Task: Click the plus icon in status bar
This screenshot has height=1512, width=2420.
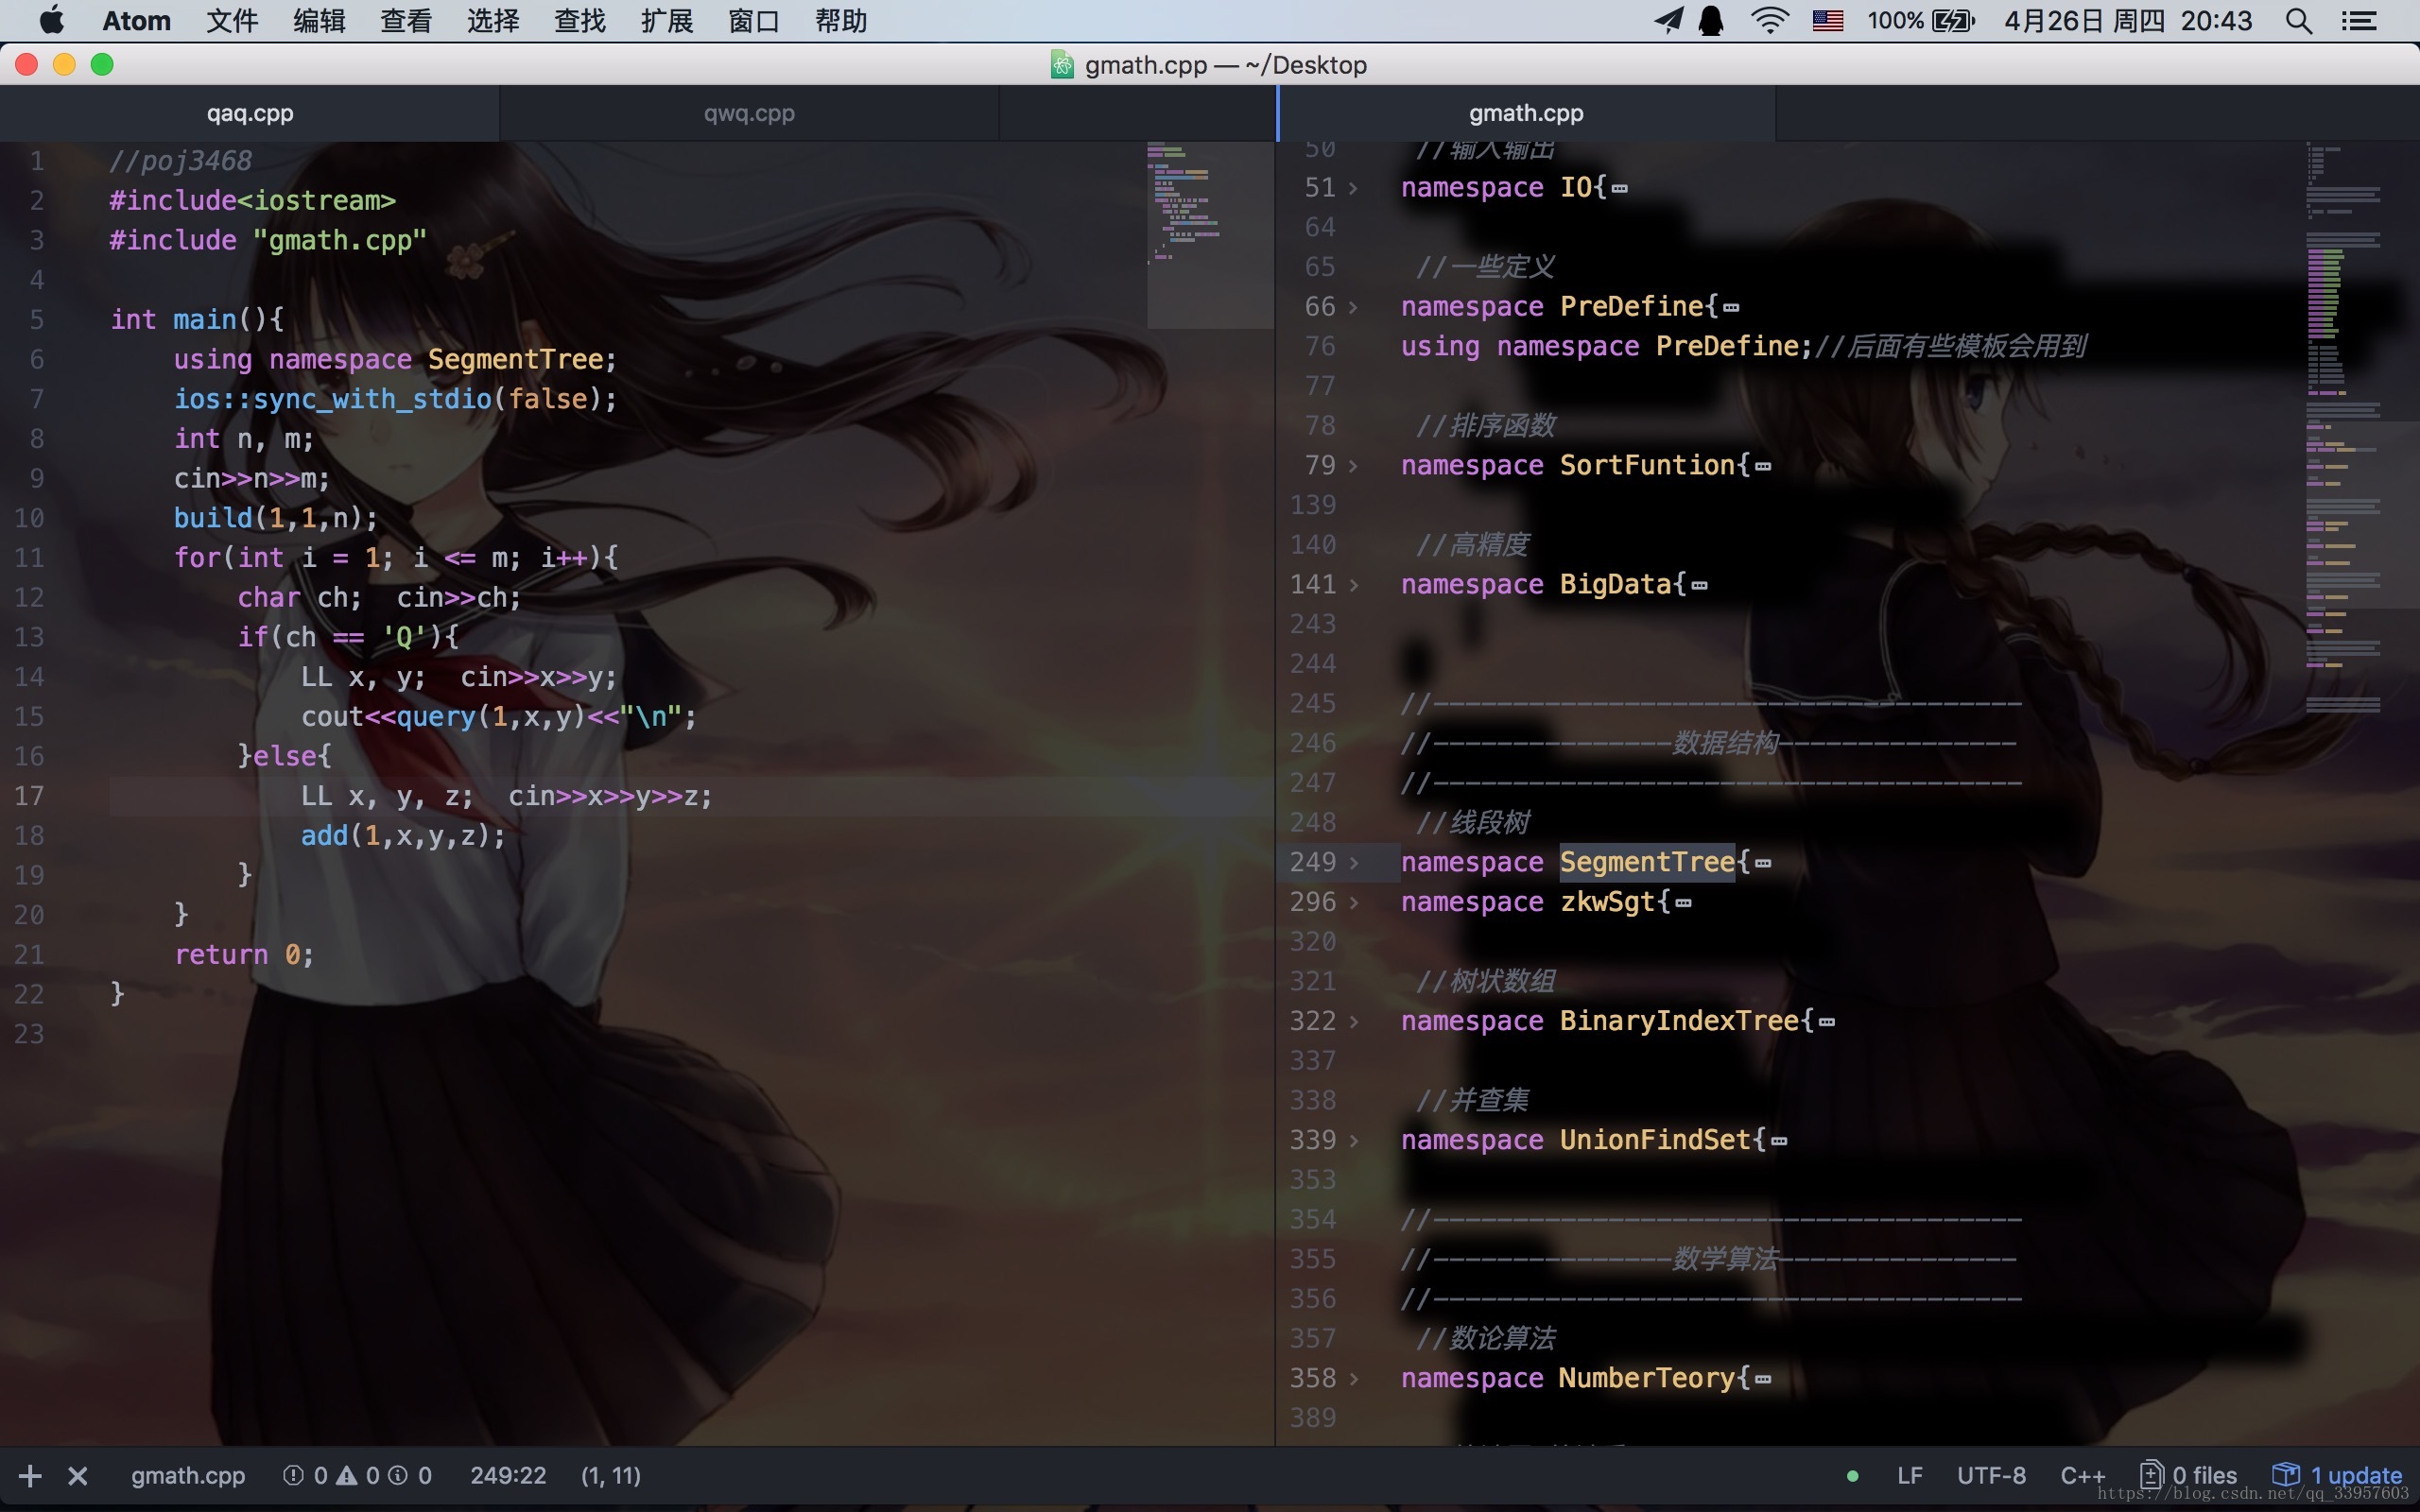Action: point(30,1476)
